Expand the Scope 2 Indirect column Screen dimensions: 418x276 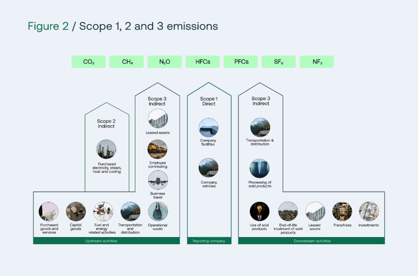(x=106, y=124)
